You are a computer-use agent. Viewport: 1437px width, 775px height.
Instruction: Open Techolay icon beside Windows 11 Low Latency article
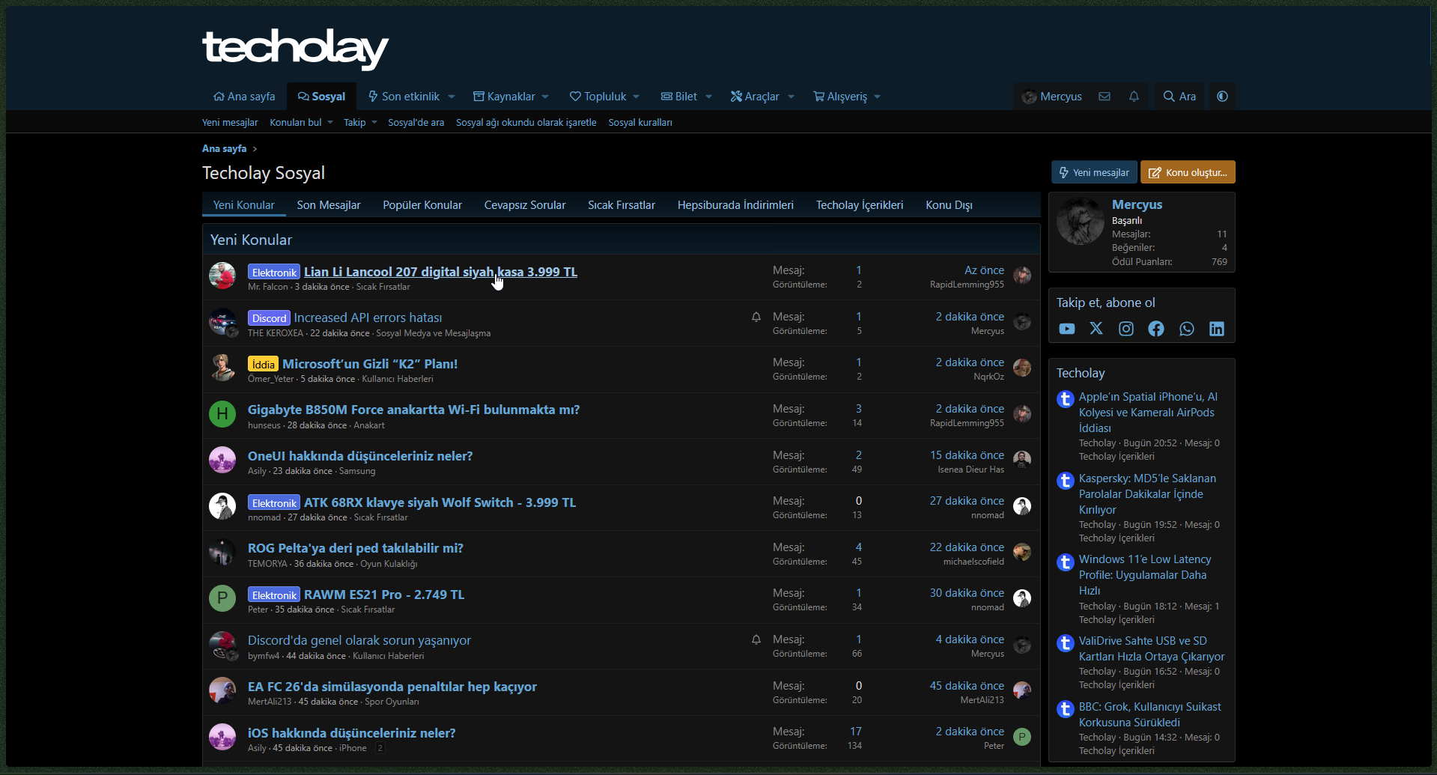coord(1066,562)
